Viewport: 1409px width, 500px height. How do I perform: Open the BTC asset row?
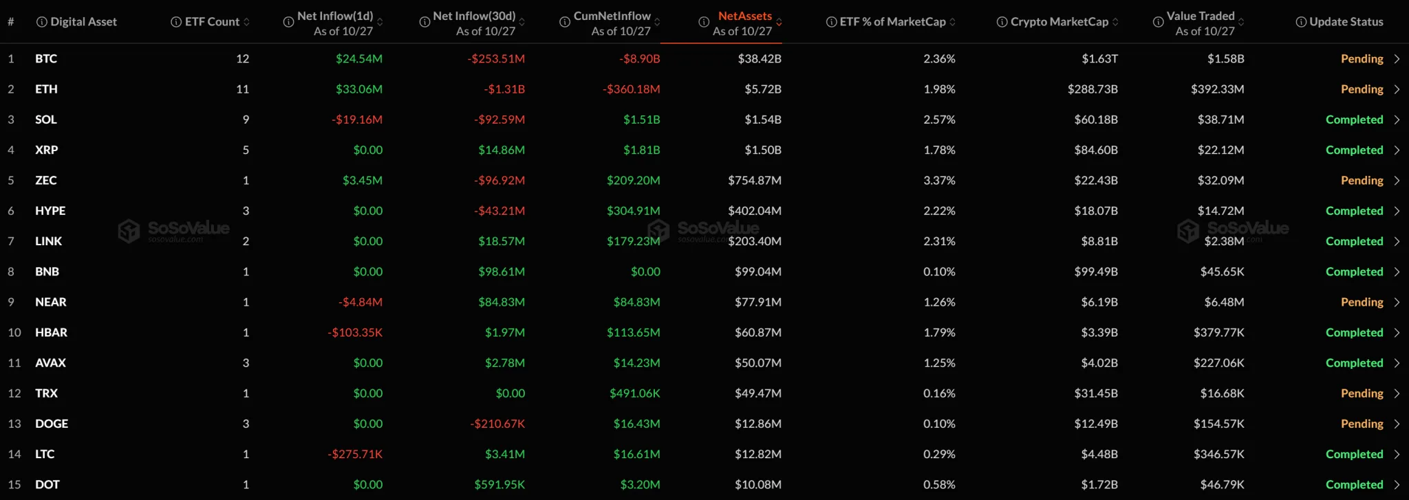click(704, 59)
